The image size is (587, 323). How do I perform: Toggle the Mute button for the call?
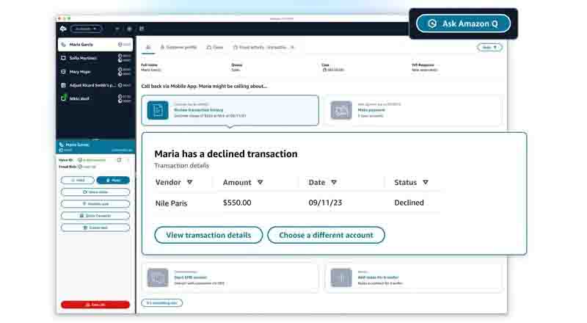[112, 180]
